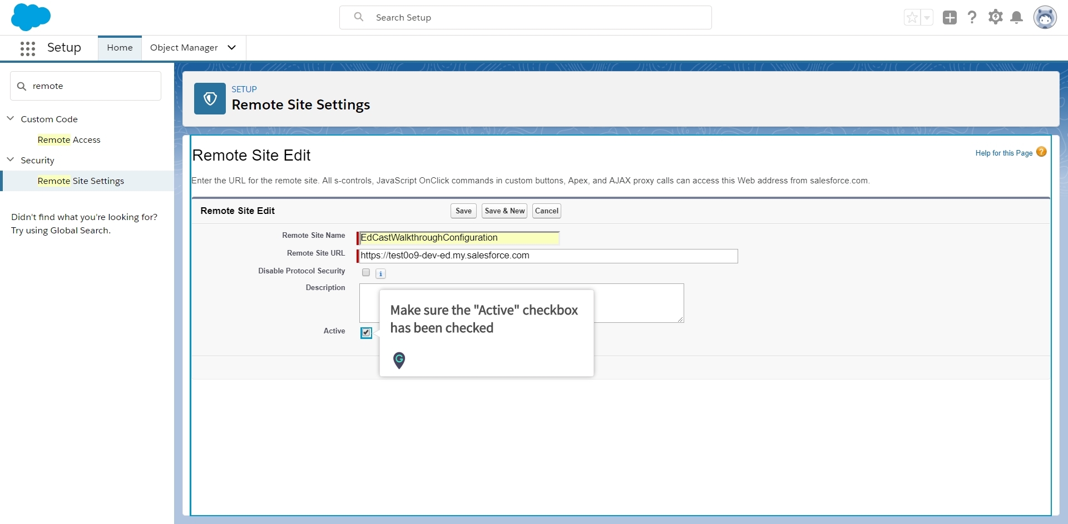This screenshot has width=1068, height=524.
Task: Open the App Launcher grid icon
Action: pyautogui.click(x=28, y=48)
